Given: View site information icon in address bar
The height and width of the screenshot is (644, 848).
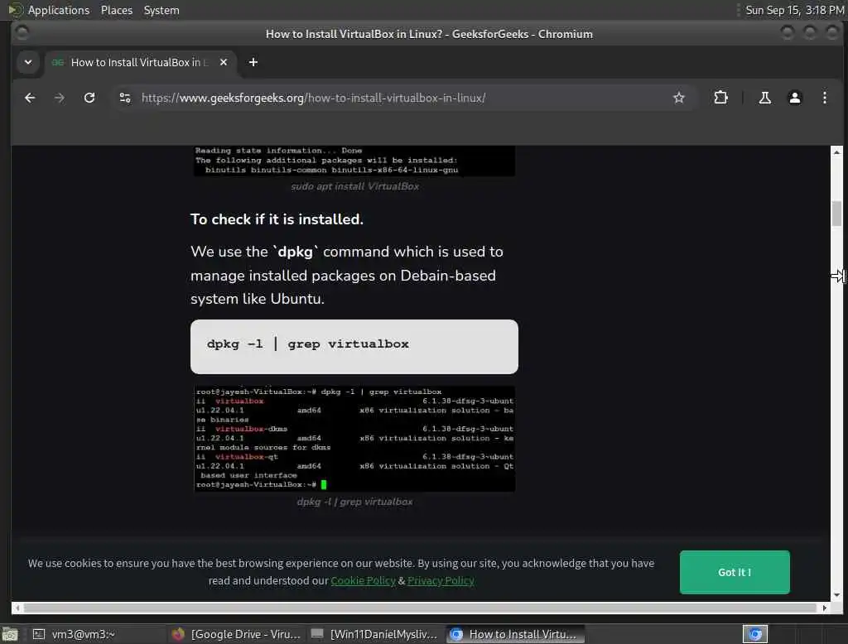Looking at the screenshot, I should [x=125, y=98].
